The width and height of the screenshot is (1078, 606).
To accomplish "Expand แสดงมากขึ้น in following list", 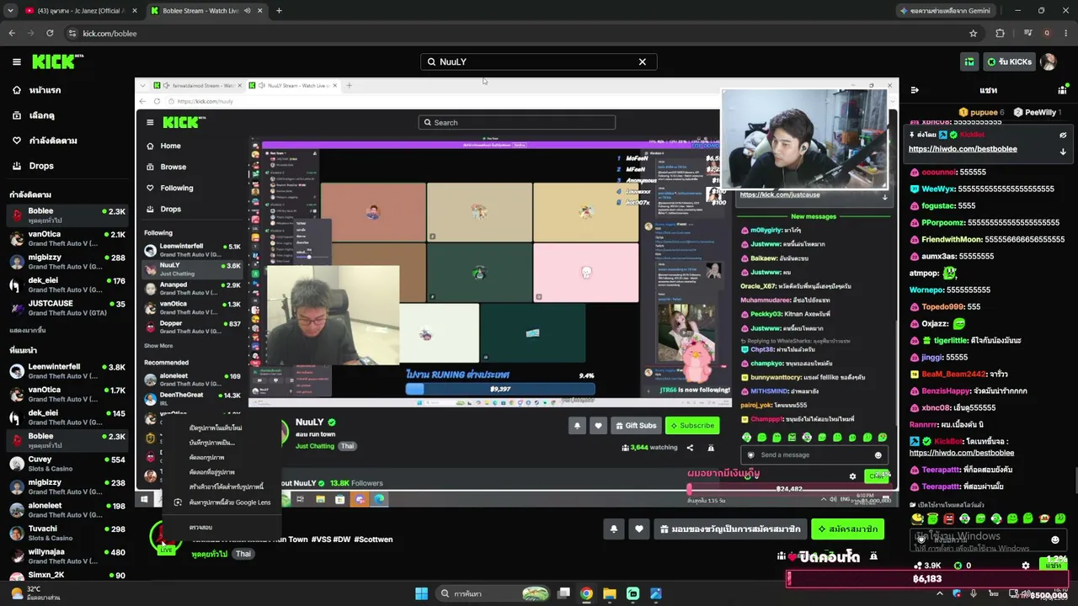I will [28, 330].
